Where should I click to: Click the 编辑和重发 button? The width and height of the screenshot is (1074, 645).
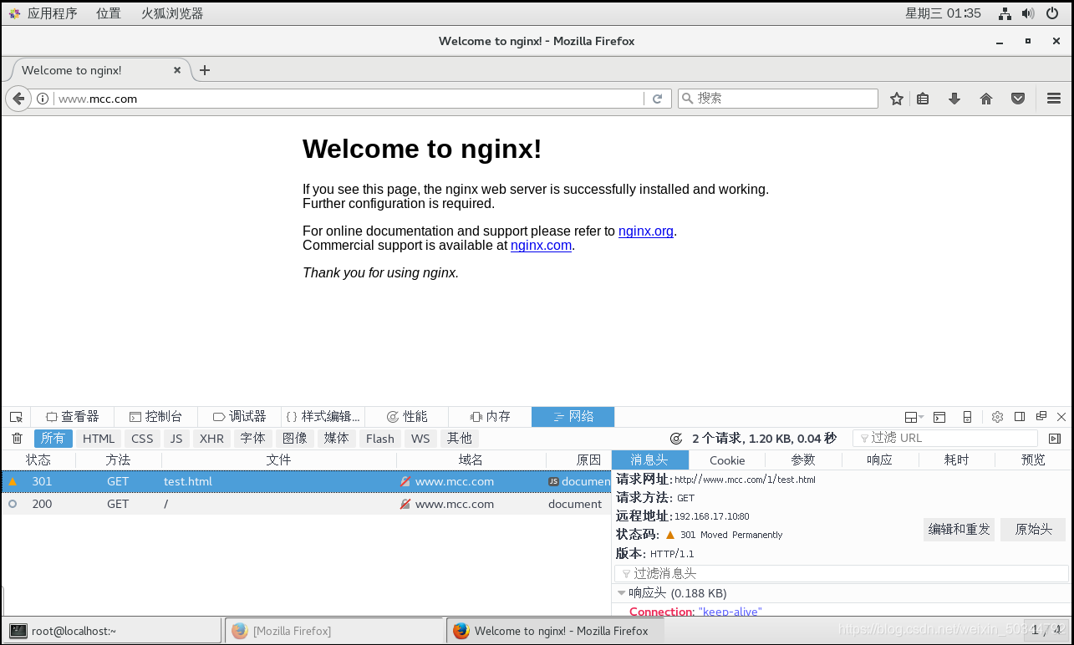(959, 529)
